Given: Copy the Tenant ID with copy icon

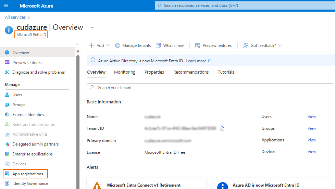Looking at the screenshot, I should (222, 128).
